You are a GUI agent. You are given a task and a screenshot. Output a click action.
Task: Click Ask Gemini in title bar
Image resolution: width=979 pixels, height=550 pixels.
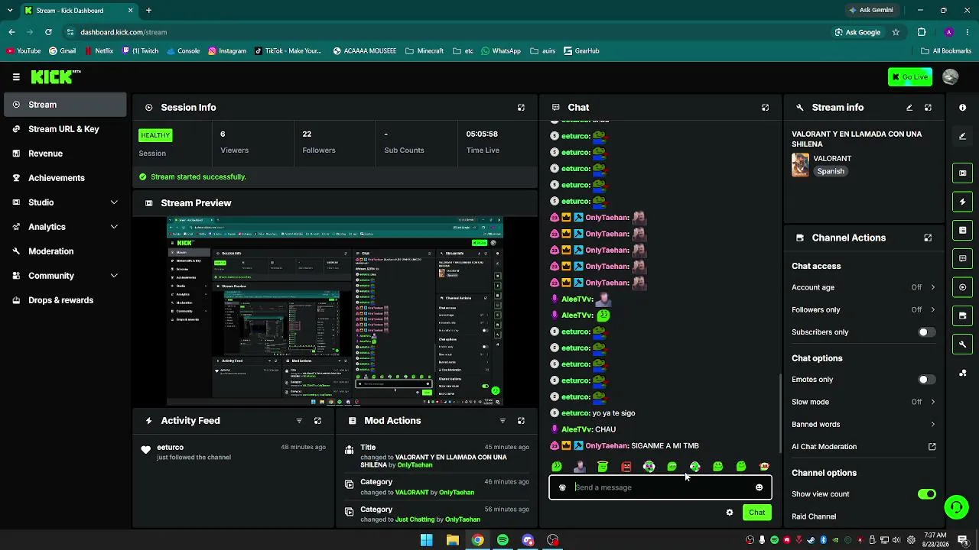pos(870,11)
